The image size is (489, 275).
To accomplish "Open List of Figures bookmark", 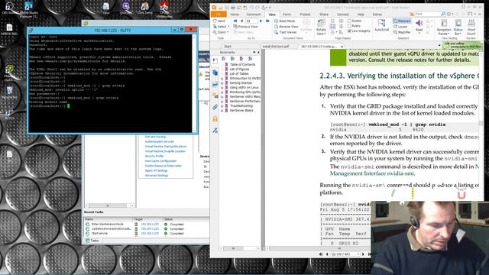I will (x=239, y=70).
